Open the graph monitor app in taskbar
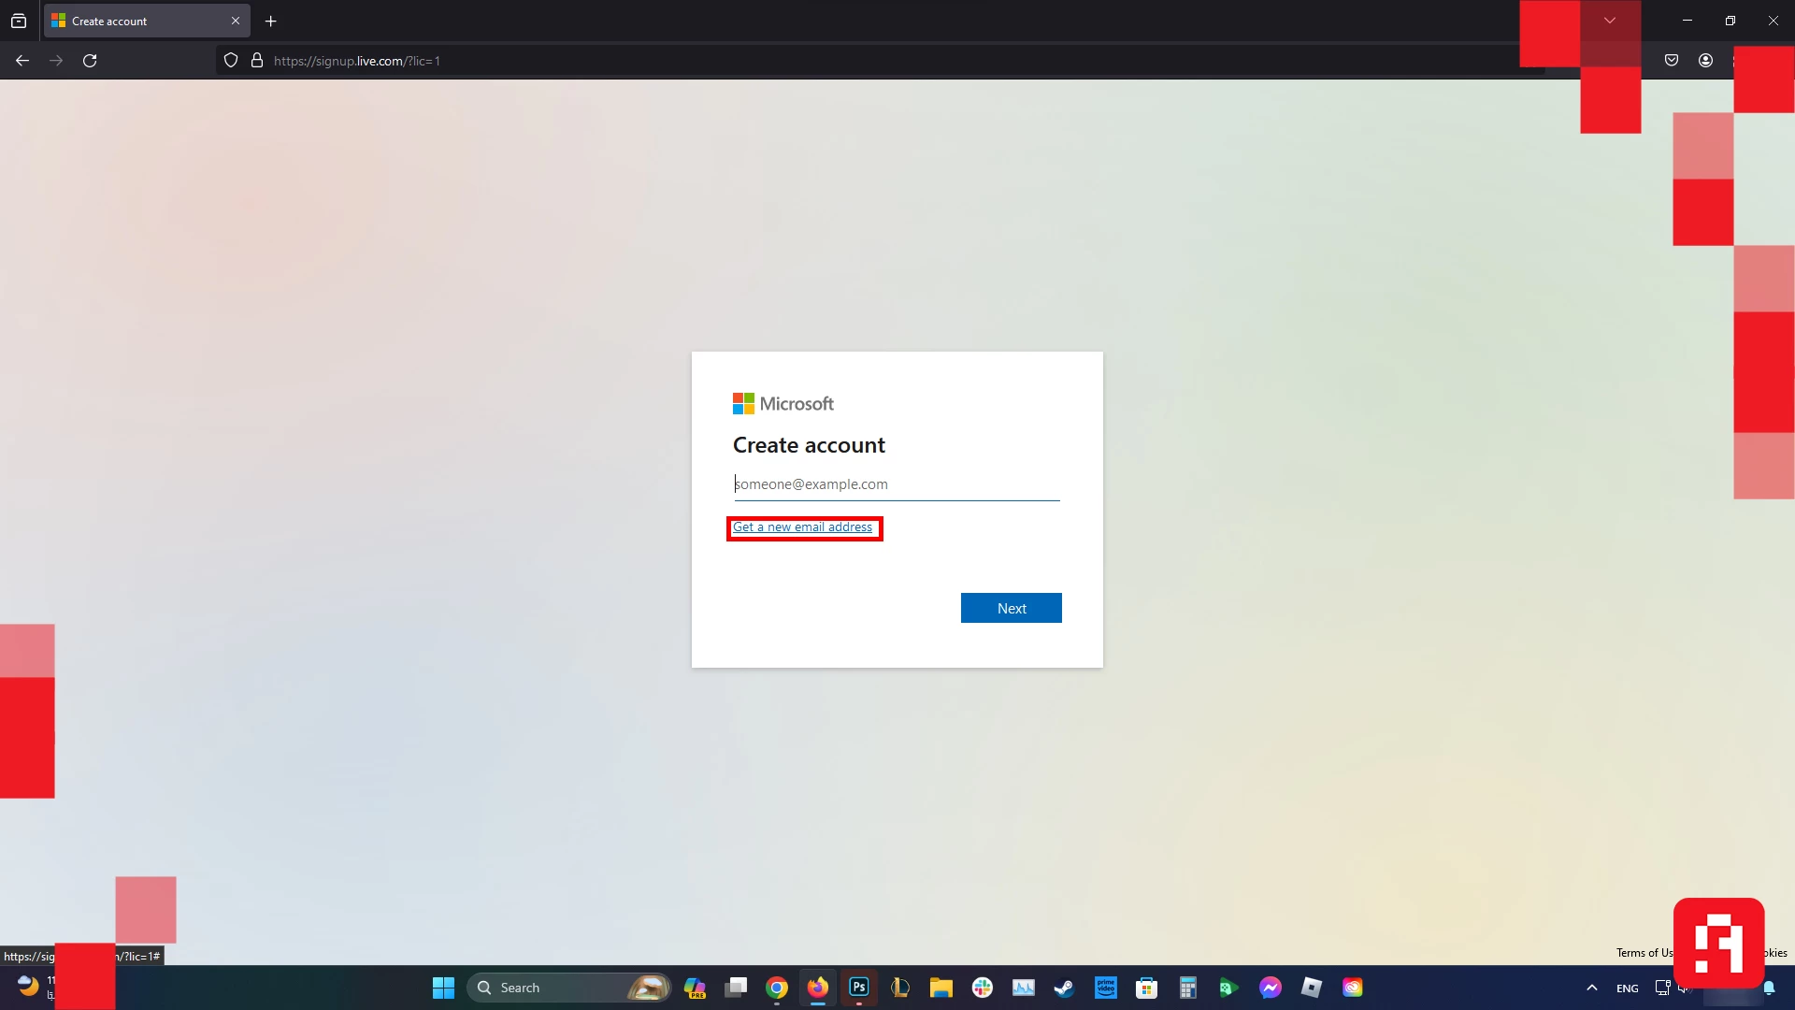This screenshot has height=1010, width=1795. coord(1024,988)
